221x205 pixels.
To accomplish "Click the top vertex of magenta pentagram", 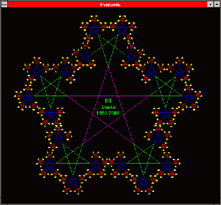I will 108,66.
